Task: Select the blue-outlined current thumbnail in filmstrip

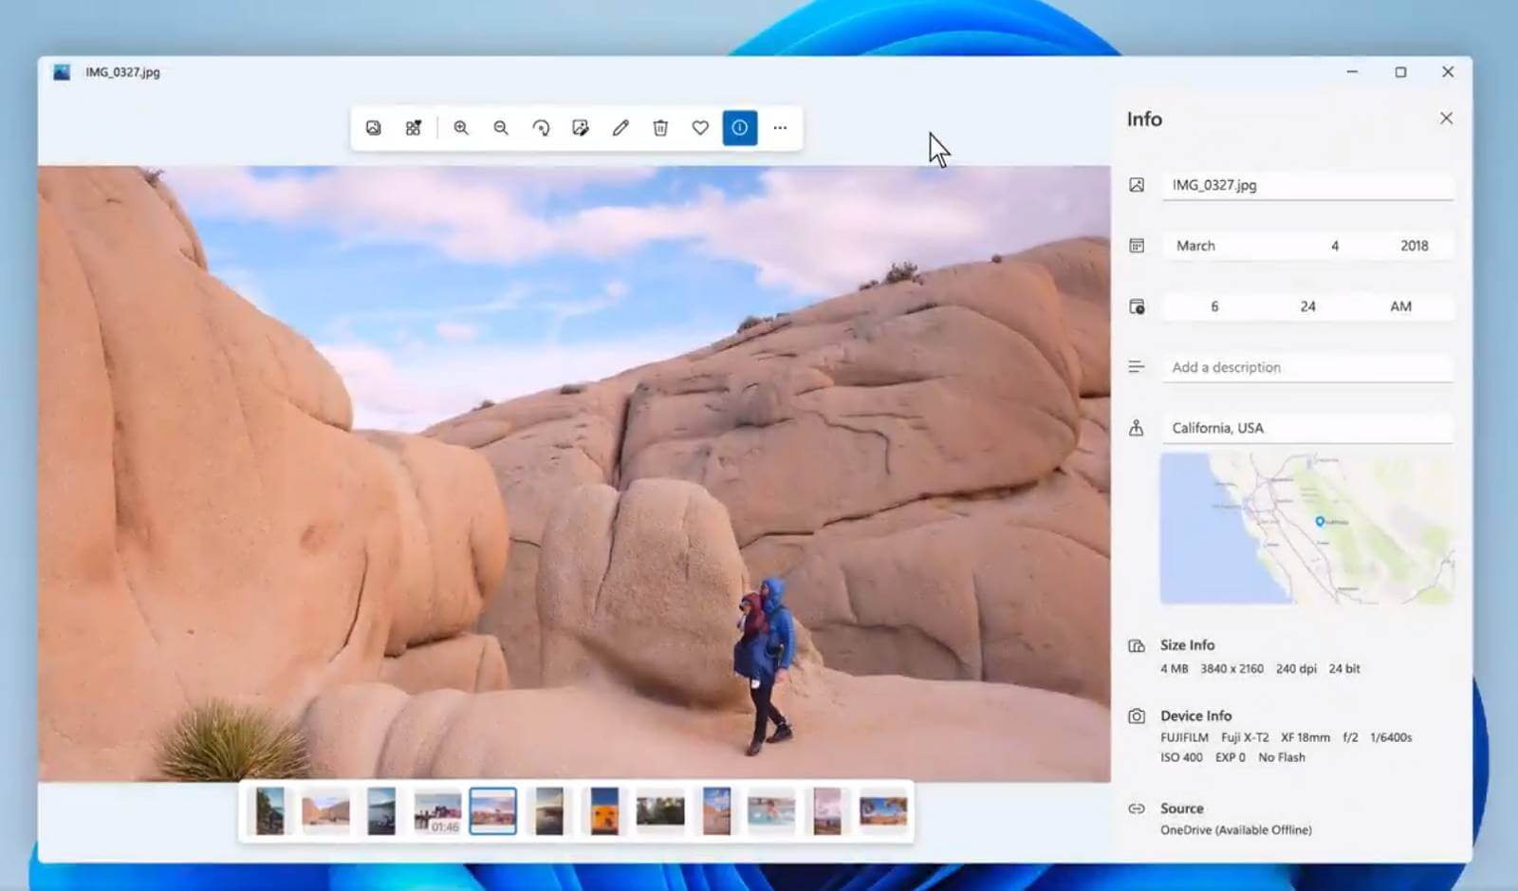Action: (493, 811)
